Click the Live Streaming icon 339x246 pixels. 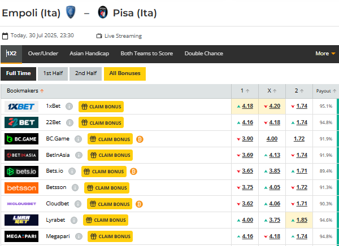point(99,36)
